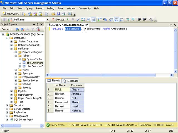Screen dimensions: 178x133
Task: Parse the query with the checkmark icon
Action: click(78, 20)
